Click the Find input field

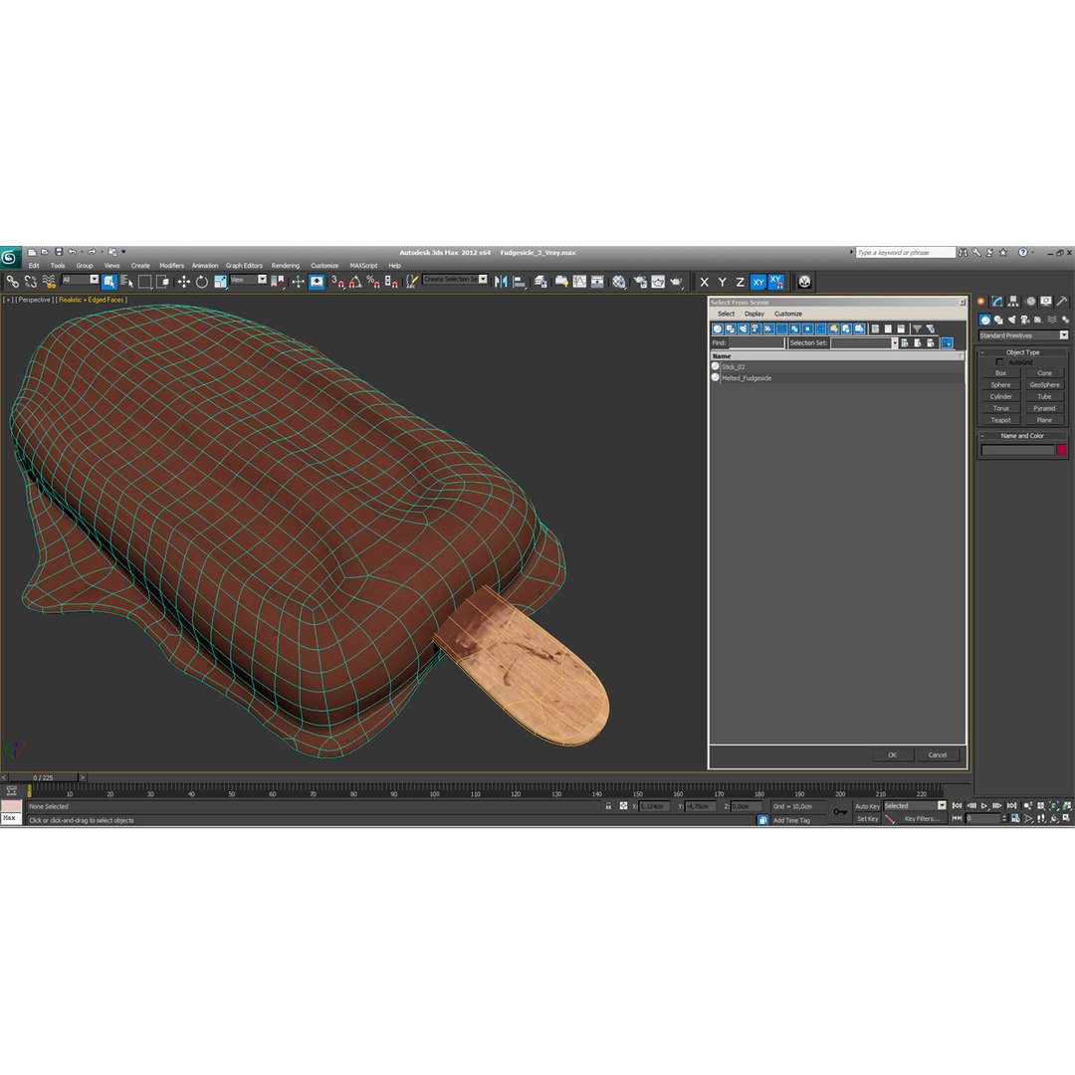756,342
